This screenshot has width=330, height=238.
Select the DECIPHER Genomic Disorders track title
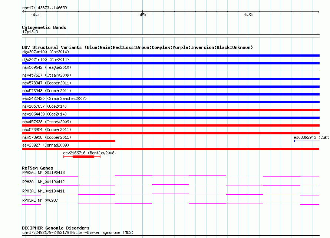coord(56,228)
